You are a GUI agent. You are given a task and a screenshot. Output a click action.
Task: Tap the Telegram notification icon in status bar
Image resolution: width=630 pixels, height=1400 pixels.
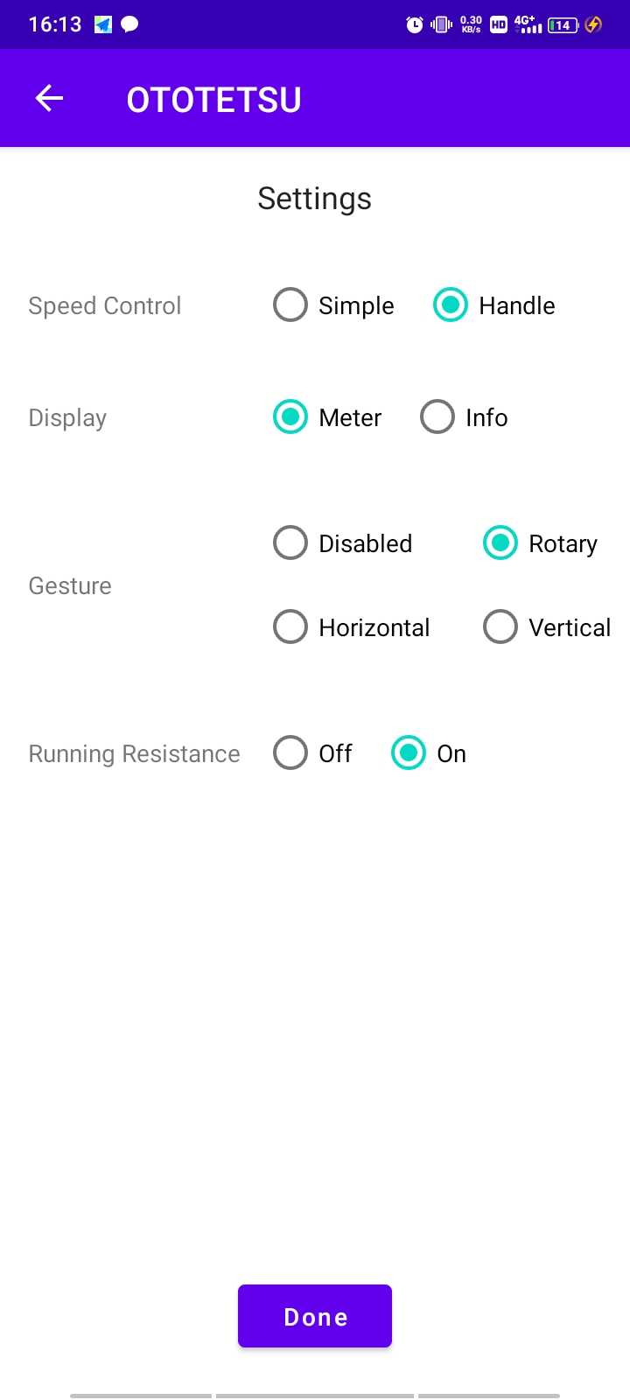tap(103, 24)
